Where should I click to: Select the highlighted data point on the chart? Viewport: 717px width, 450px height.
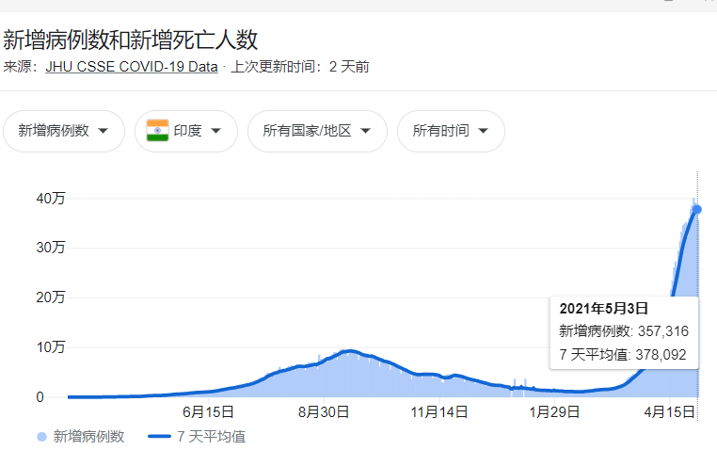point(697,209)
